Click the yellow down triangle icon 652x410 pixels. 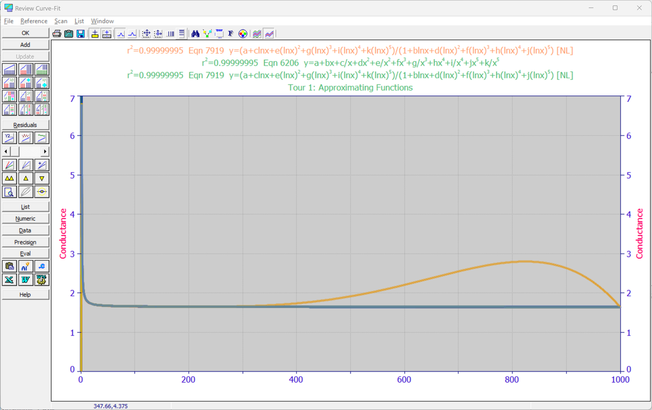[x=42, y=178]
